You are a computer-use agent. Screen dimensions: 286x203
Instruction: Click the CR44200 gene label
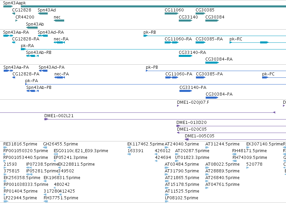[25, 17]
